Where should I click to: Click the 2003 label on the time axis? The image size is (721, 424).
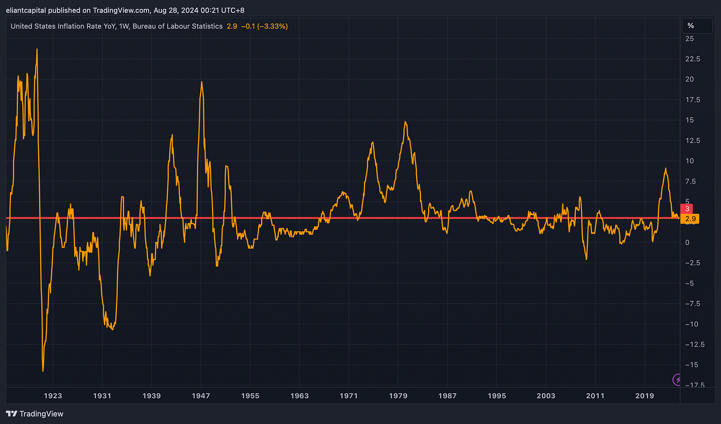pos(546,396)
